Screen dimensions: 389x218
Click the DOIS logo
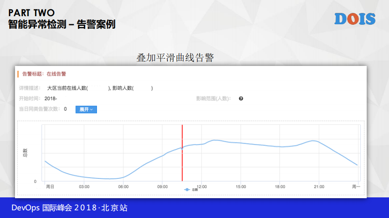[355, 19]
